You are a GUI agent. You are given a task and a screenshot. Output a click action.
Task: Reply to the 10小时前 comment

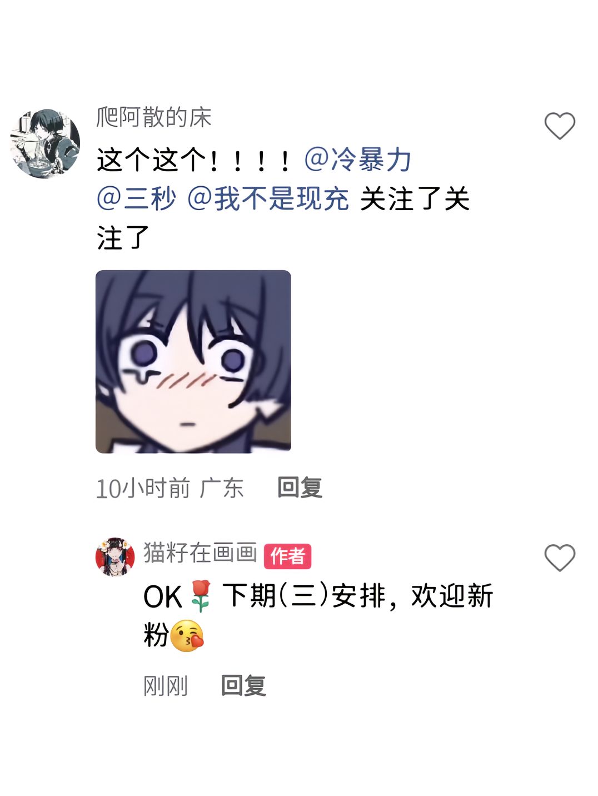click(x=300, y=487)
